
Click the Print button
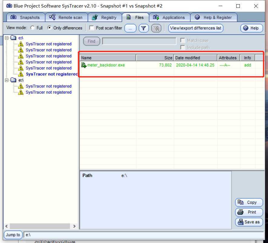(x=249, y=212)
